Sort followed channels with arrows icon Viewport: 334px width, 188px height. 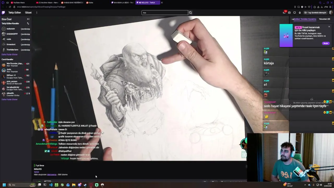pos(28,23)
